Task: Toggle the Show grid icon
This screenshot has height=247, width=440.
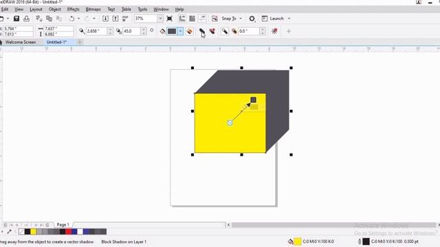Action: point(192,19)
